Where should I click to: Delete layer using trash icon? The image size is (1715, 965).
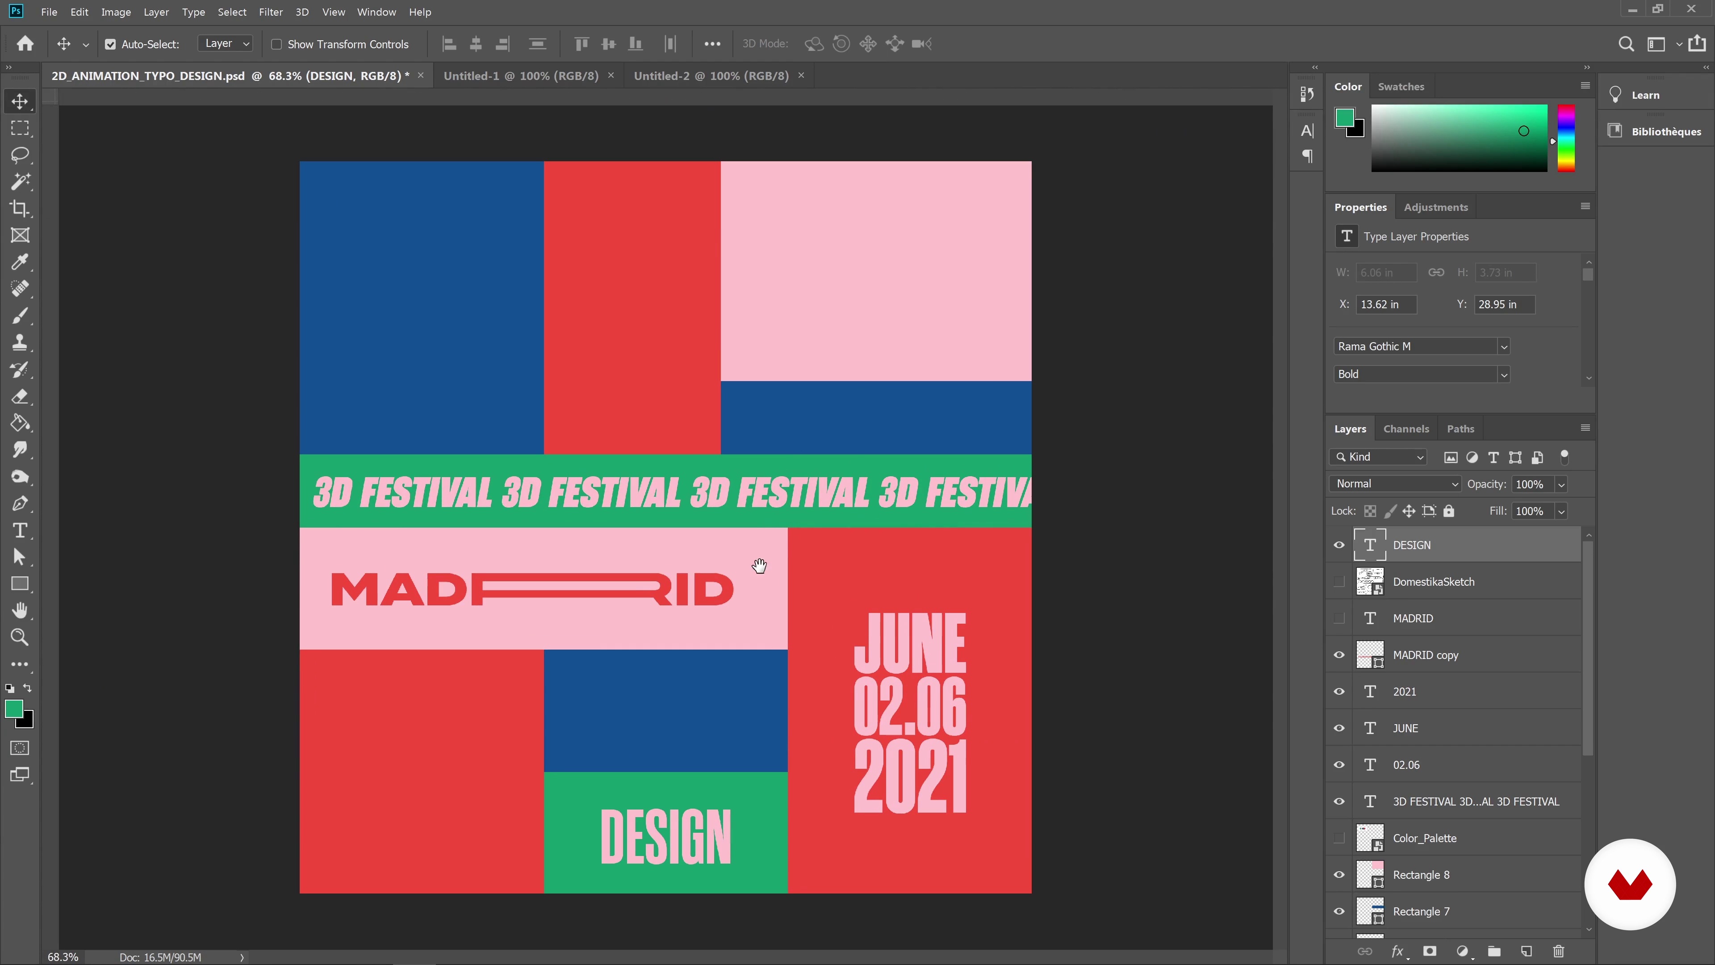pyautogui.click(x=1559, y=951)
